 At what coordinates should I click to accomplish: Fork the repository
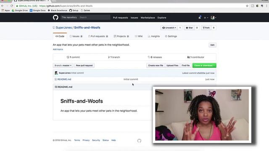tap(206, 28)
